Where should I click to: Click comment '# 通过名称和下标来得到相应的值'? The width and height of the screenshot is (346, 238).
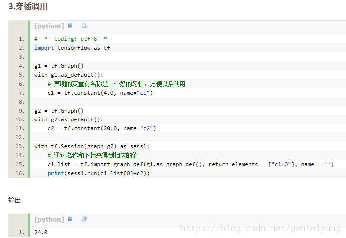click(93, 155)
